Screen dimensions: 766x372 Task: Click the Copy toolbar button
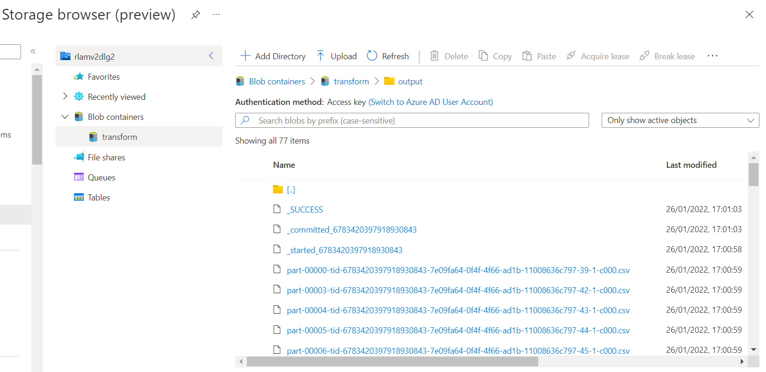(495, 56)
